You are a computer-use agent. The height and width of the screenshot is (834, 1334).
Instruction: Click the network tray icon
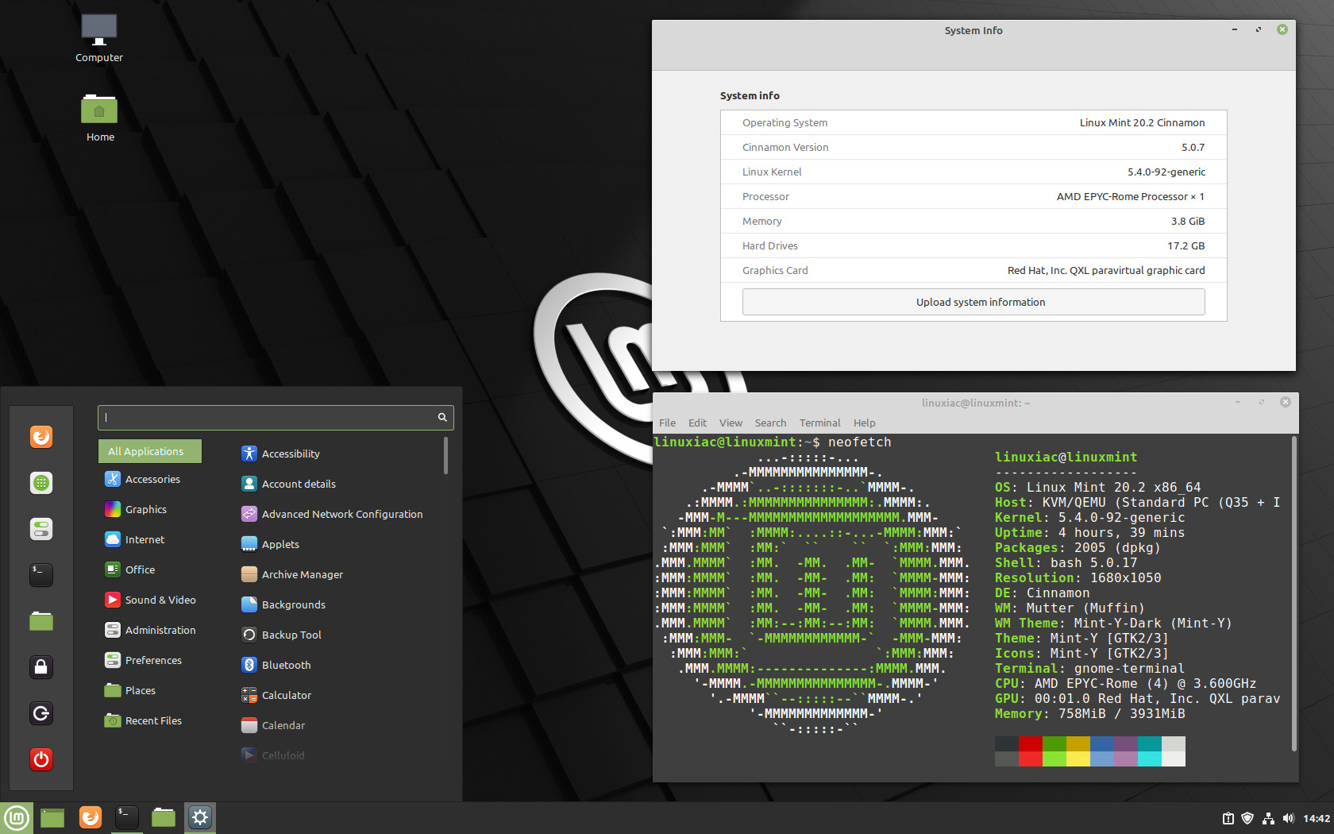1268,818
